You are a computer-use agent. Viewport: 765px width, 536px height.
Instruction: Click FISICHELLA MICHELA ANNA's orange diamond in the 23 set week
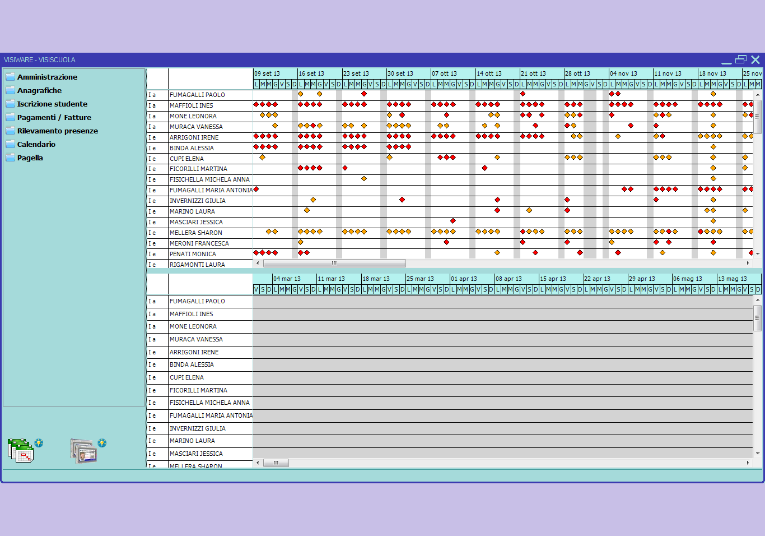[364, 179]
